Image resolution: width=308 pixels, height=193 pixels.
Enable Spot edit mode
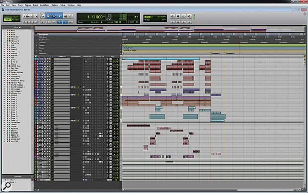[x=15, y=17]
